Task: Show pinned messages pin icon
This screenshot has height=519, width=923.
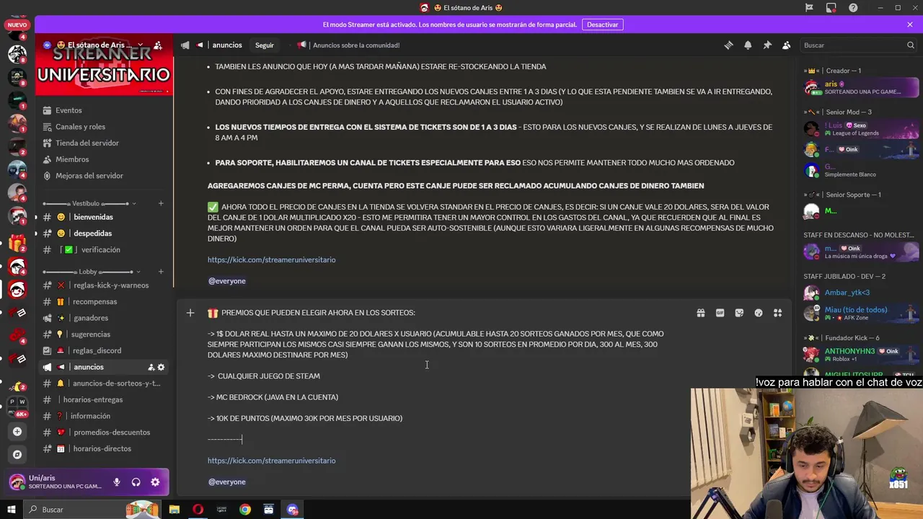Action: (x=767, y=45)
